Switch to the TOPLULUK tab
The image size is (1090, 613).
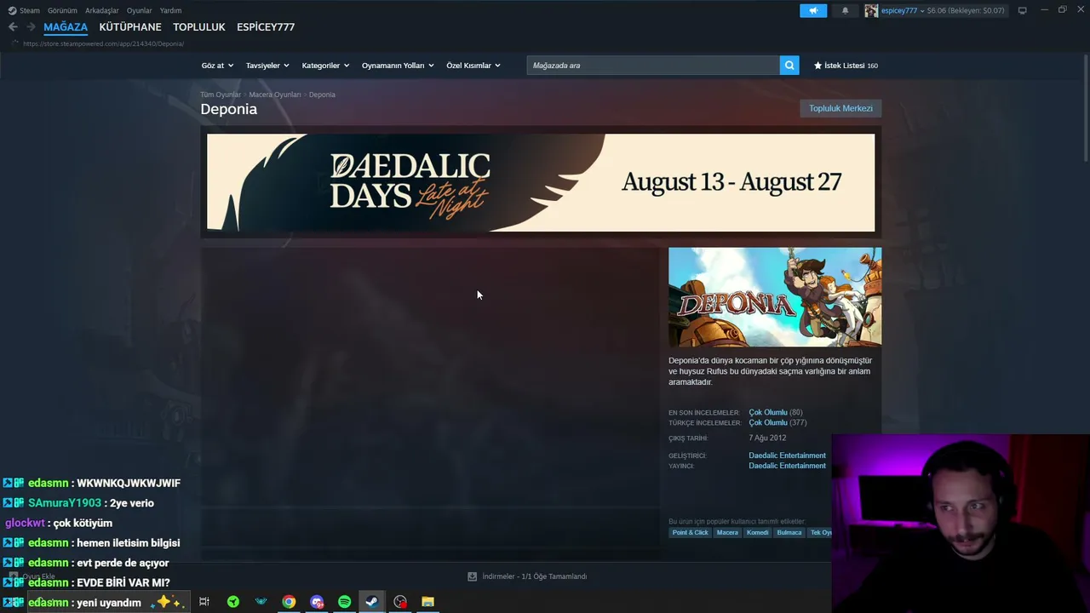pos(199,27)
